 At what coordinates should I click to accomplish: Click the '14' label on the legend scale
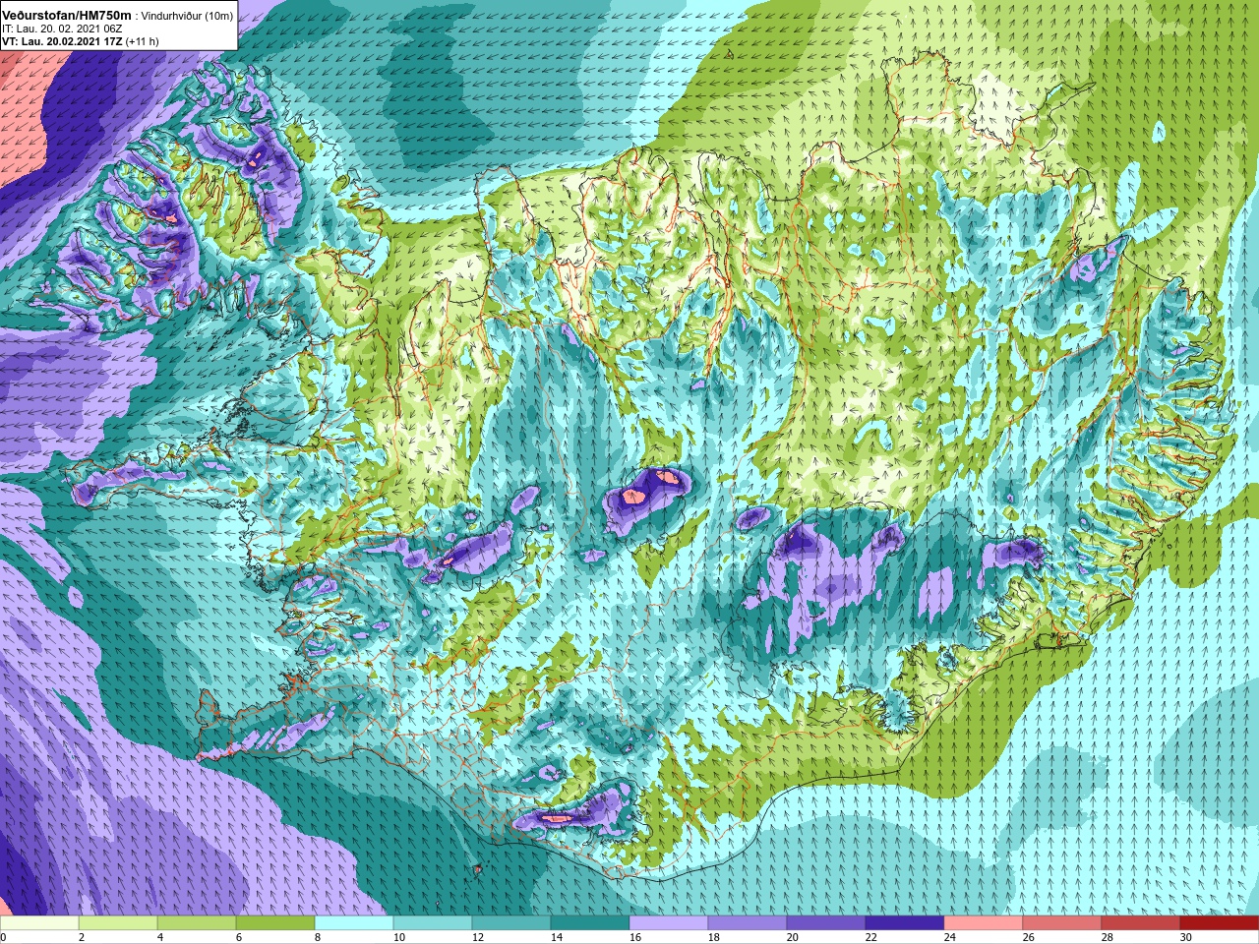[557, 937]
